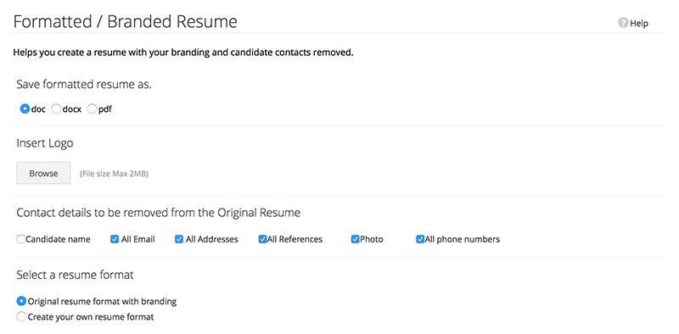Click the Formatted / Branded Resume heading
Image resolution: width=679 pixels, height=334 pixels.
[x=125, y=22]
